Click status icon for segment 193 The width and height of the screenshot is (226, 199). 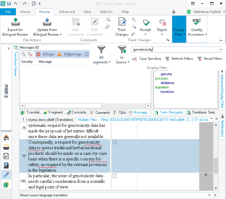tap(115, 176)
